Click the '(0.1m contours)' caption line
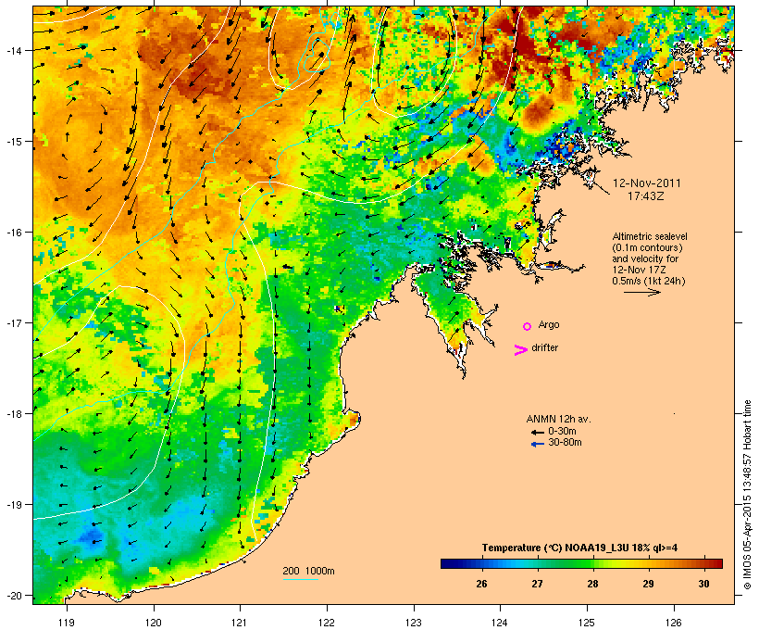 (x=647, y=247)
